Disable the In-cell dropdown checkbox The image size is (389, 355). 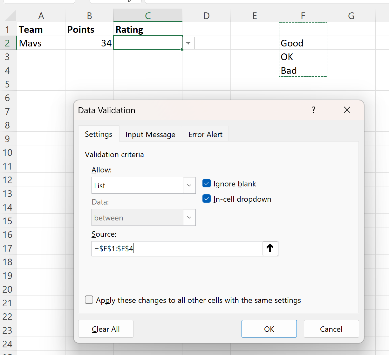[207, 198]
